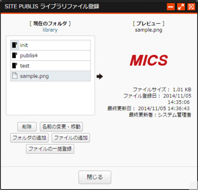
Task: Click the registration time 14:35:06
Action: 179,102
